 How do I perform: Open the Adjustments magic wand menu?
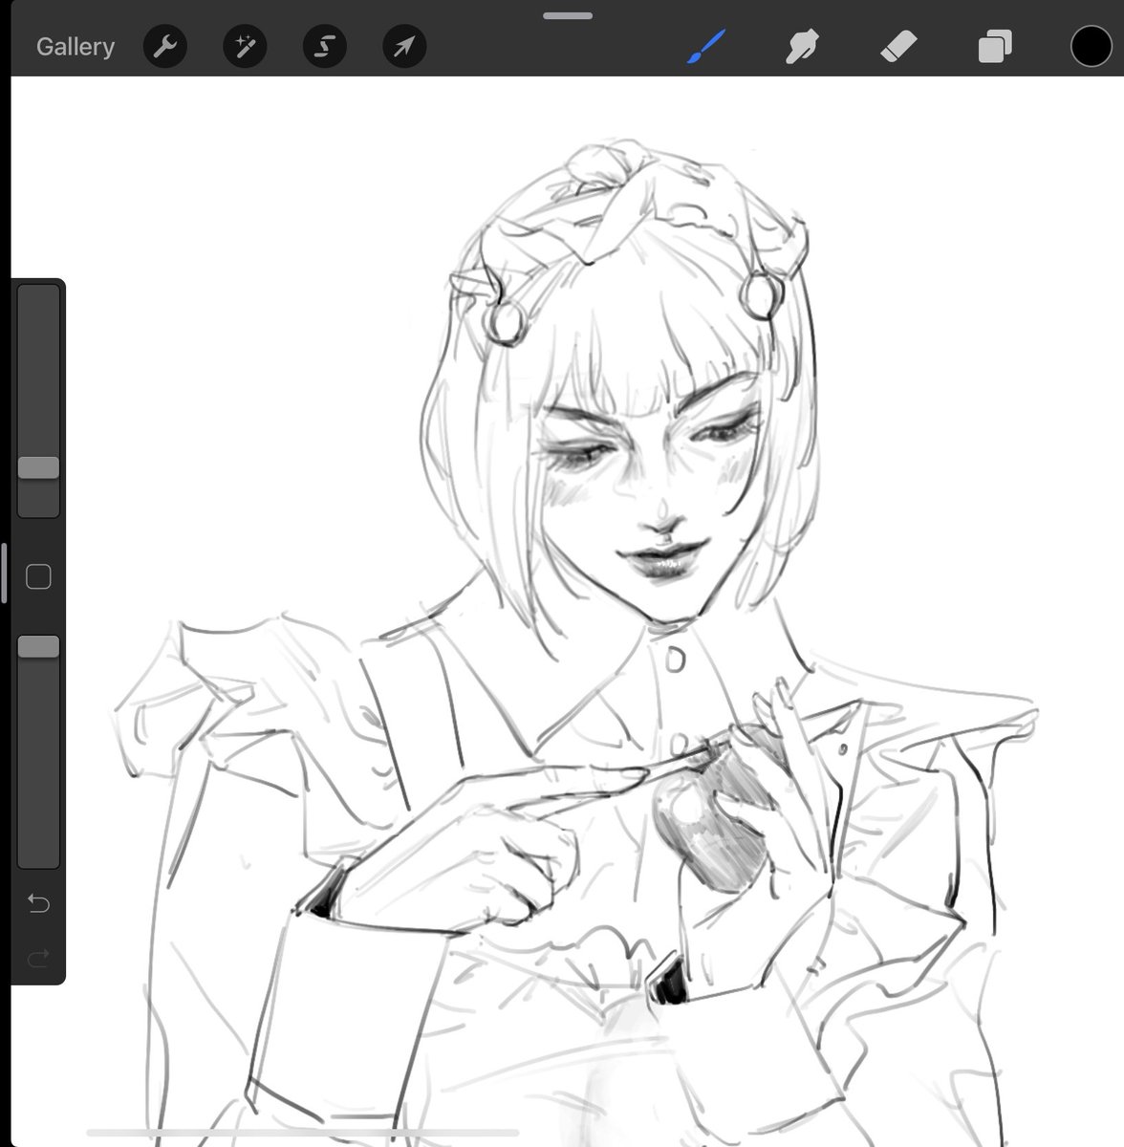pyautogui.click(x=245, y=46)
